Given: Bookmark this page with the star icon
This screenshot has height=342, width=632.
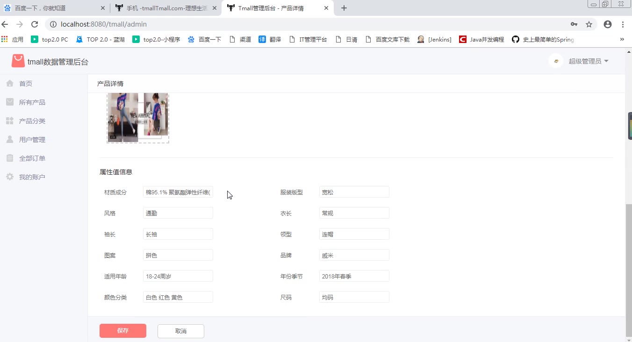Looking at the screenshot, I should (x=589, y=24).
